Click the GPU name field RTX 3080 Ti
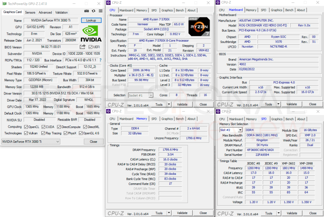324x217 pixels. (x=51, y=20)
